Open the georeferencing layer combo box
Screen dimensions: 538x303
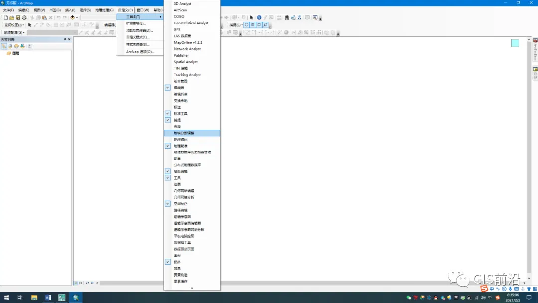[x=52, y=32]
